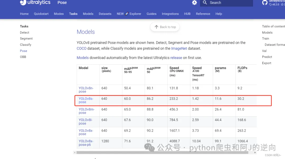Select Pose in the Tasks sidebar
The image size is (285, 159).
[23, 51]
